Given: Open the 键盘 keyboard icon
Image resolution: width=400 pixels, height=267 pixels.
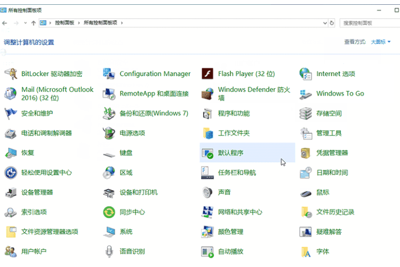Looking at the screenshot, I should point(109,154).
